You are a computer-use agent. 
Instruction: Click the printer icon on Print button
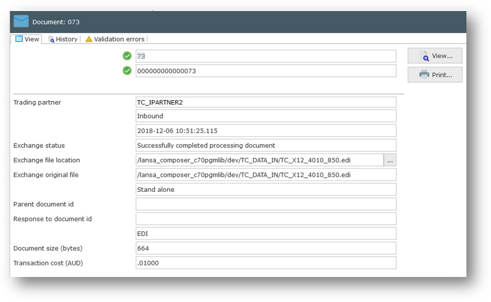pos(424,75)
